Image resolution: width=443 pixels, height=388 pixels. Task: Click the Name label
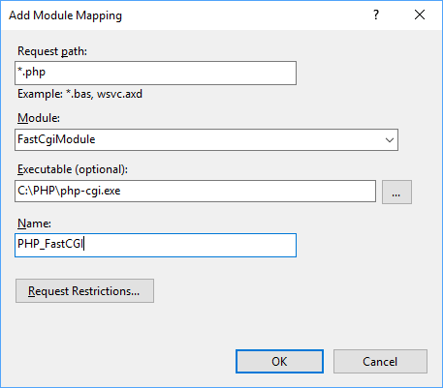pyautogui.click(x=34, y=224)
